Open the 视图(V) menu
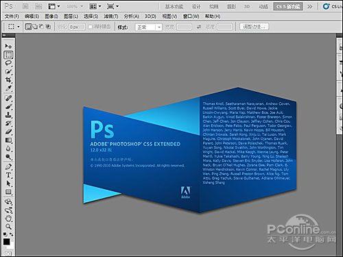Viewport: 343px width, 257px height. [169, 16]
